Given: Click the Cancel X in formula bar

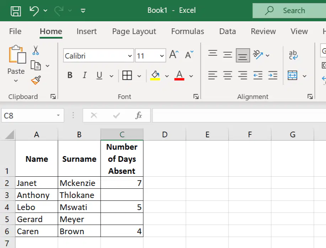Looking at the screenshot, I should 94,115.
